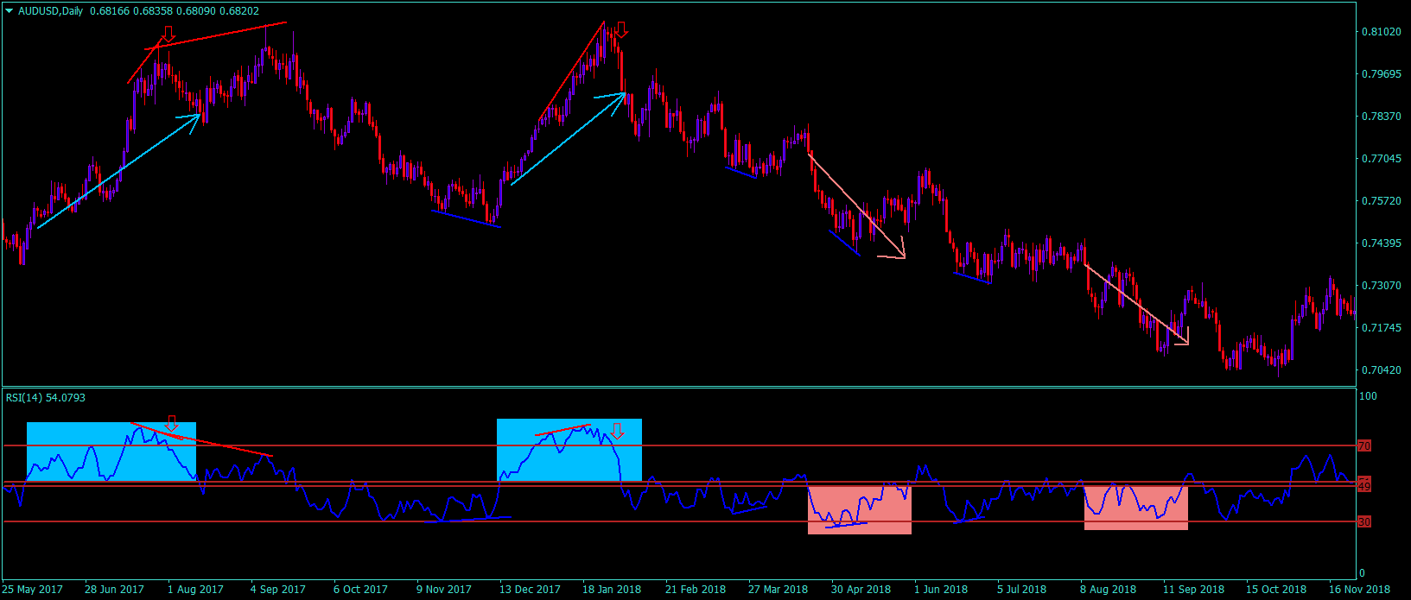Screen dimensions: 1411x600
Task: Click the RSI 70 level label
Action: click(x=1364, y=446)
